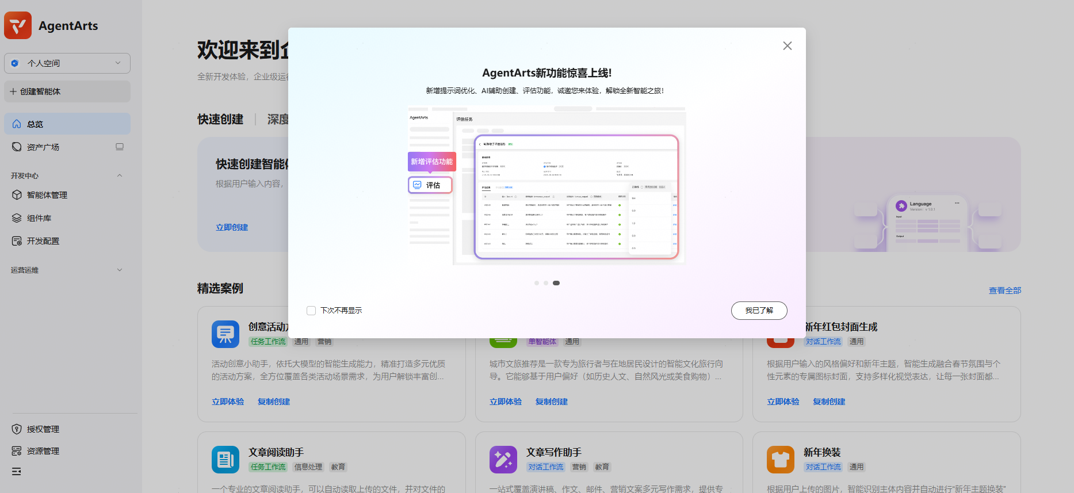This screenshot has width=1074, height=493.
Task: Collapse the sidebar with the menu icon
Action: pos(17,472)
